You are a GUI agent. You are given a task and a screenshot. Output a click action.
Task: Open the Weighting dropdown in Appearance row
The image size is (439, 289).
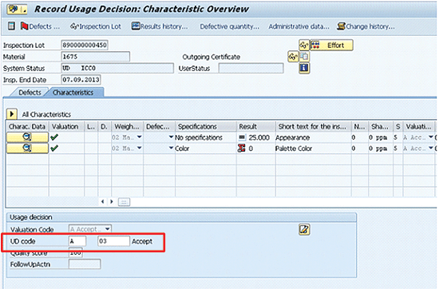(x=139, y=137)
